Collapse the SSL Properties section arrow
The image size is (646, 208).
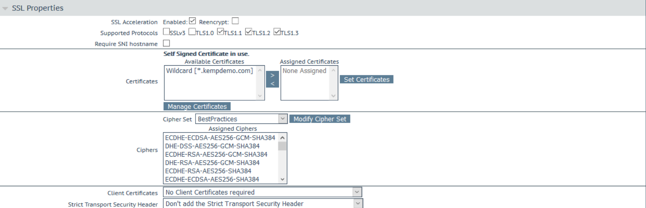[5, 9]
